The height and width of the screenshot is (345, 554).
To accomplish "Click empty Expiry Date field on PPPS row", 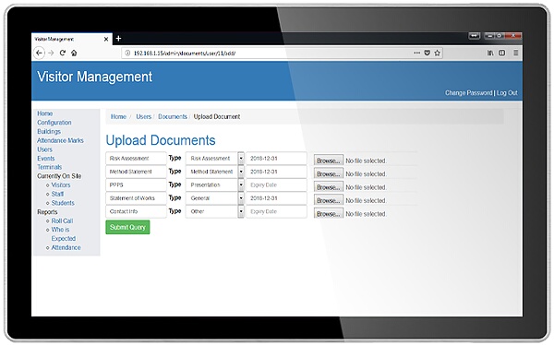I will coord(277,184).
